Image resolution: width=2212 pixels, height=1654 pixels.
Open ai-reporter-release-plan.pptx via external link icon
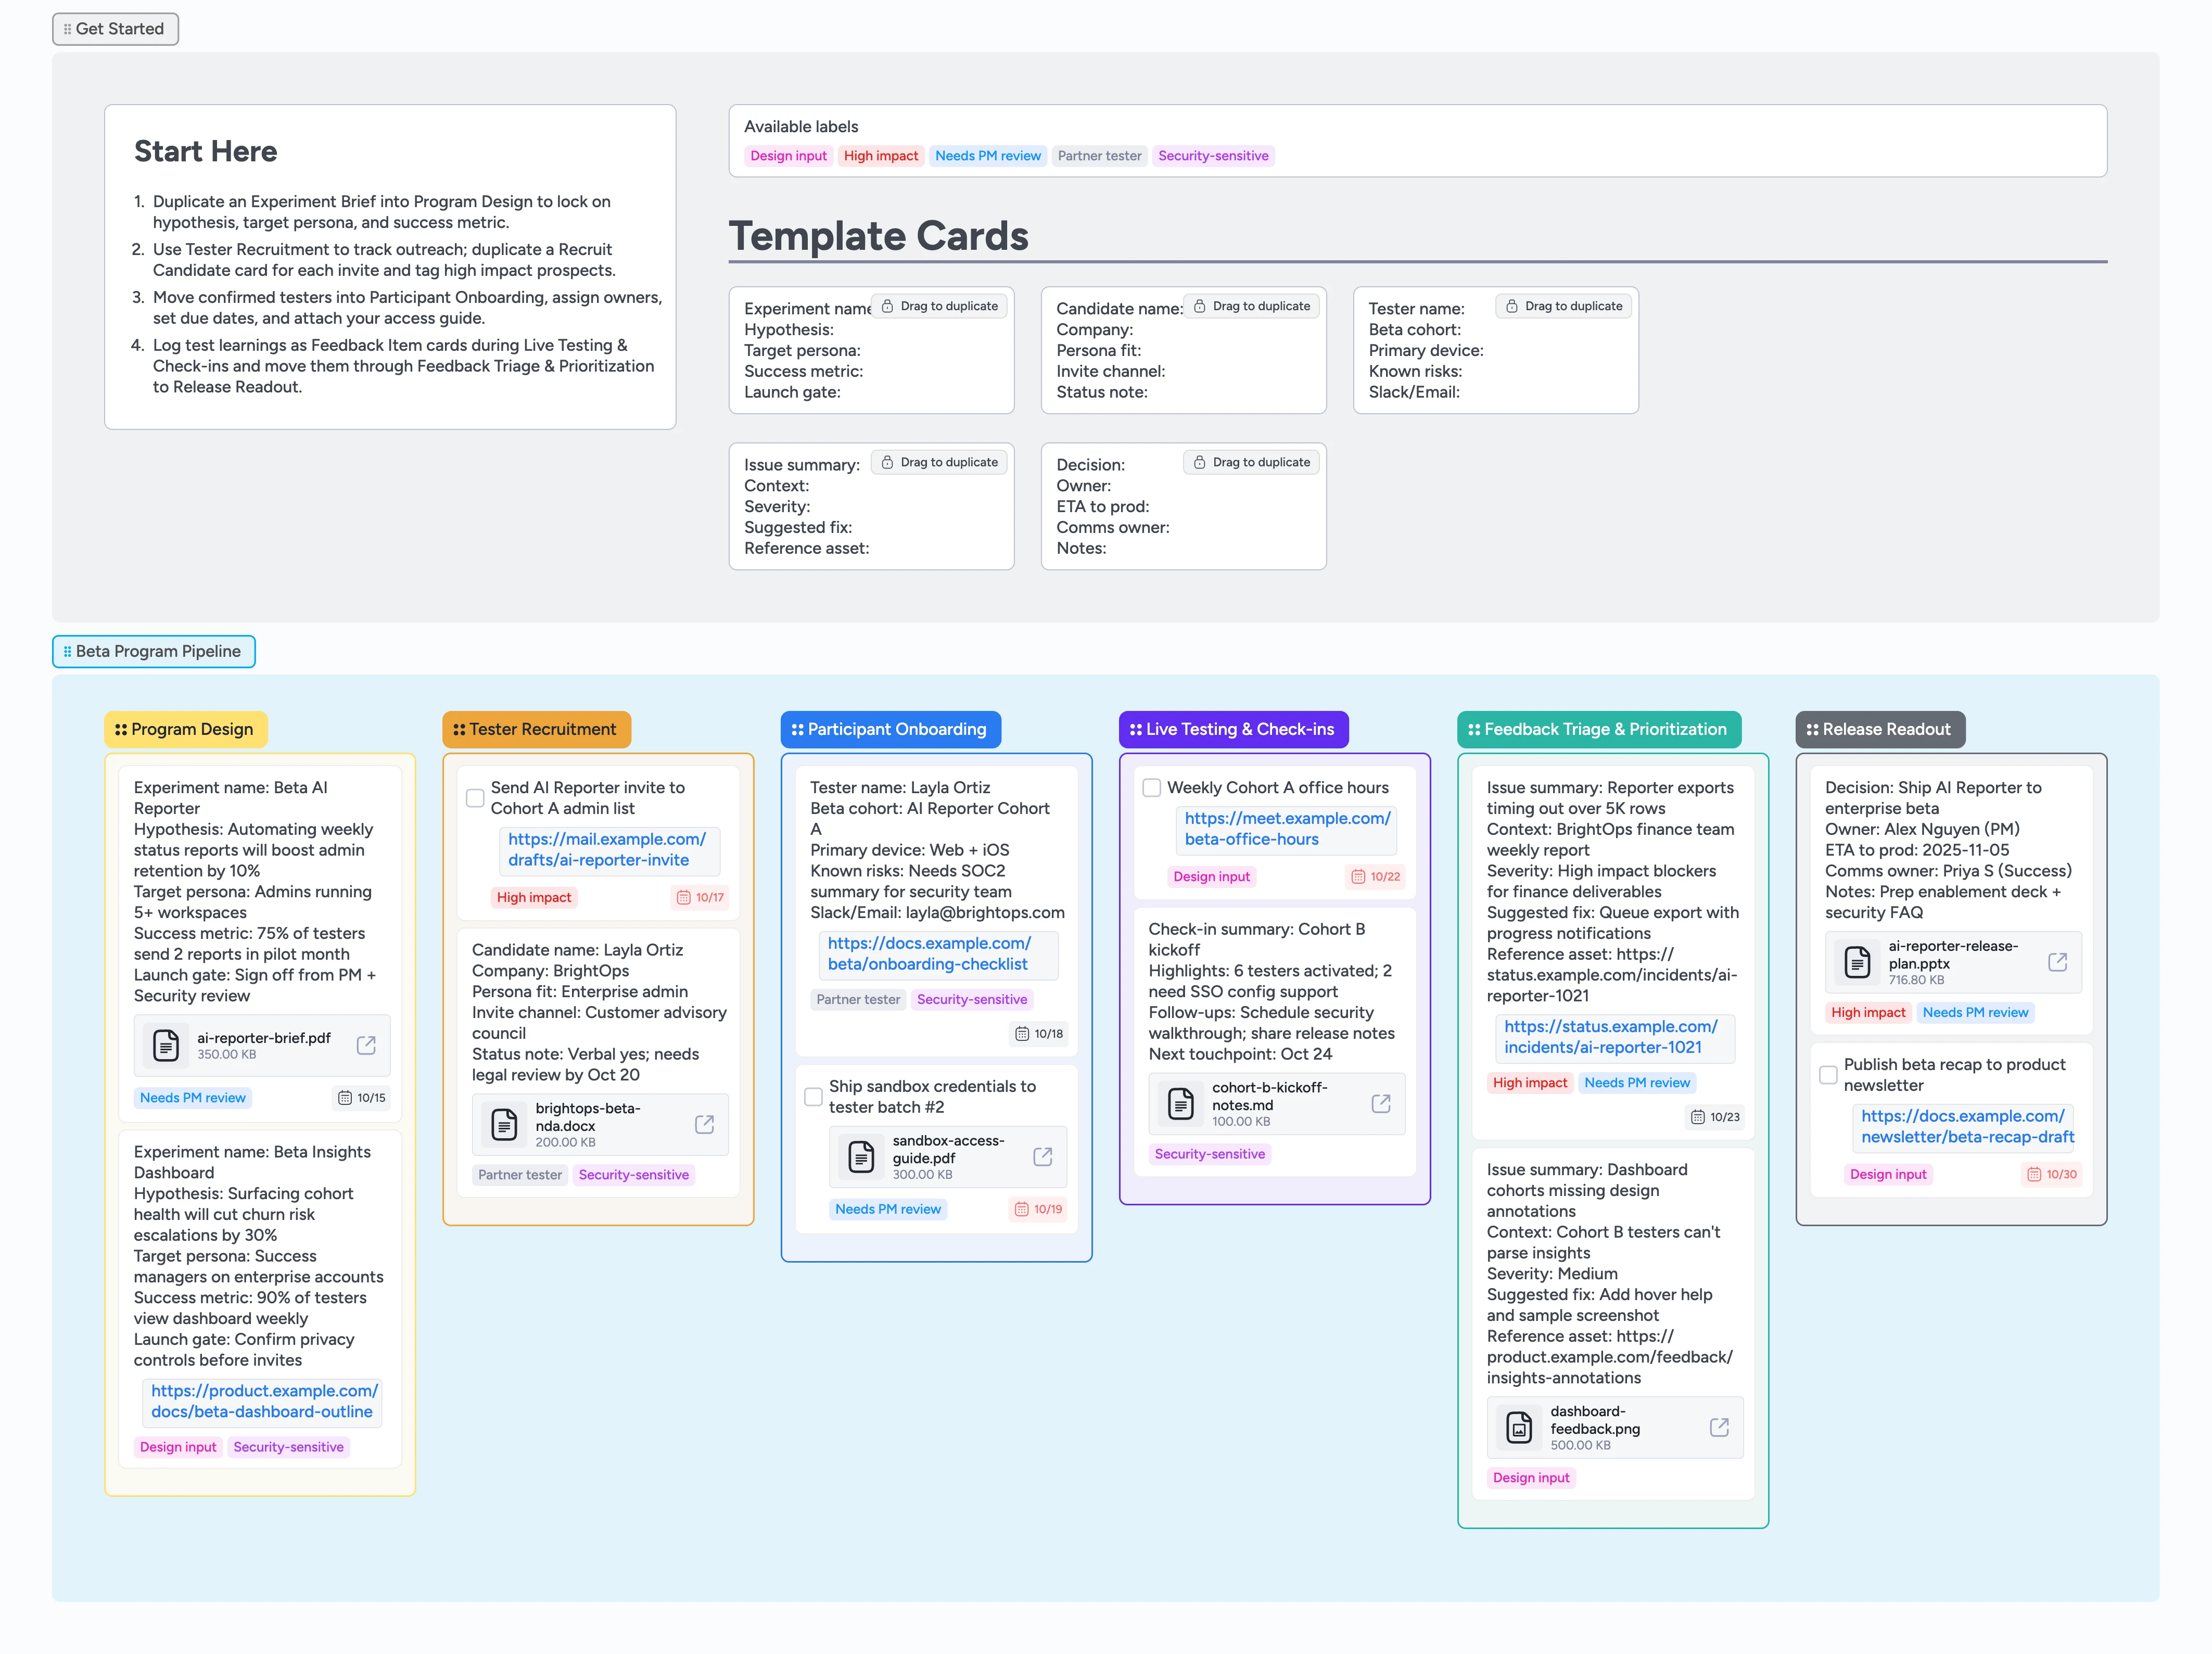(x=2058, y=962)
